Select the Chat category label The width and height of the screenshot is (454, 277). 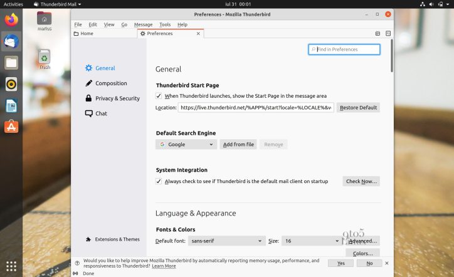[x=102, y=113]
